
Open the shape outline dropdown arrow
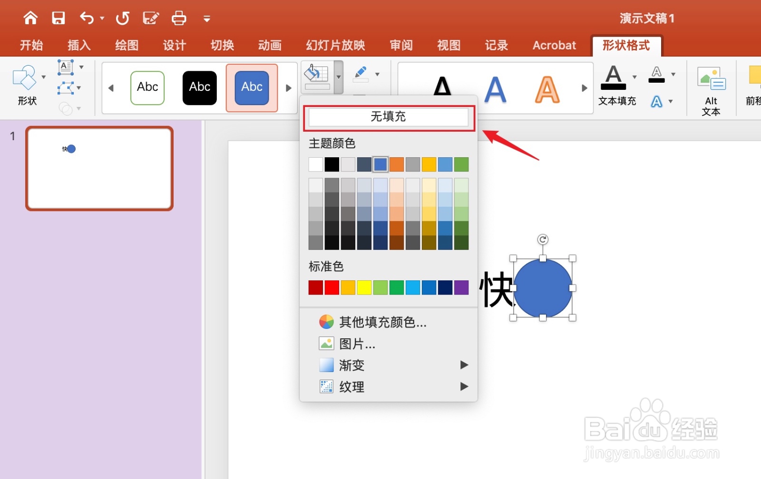point(378,74)
